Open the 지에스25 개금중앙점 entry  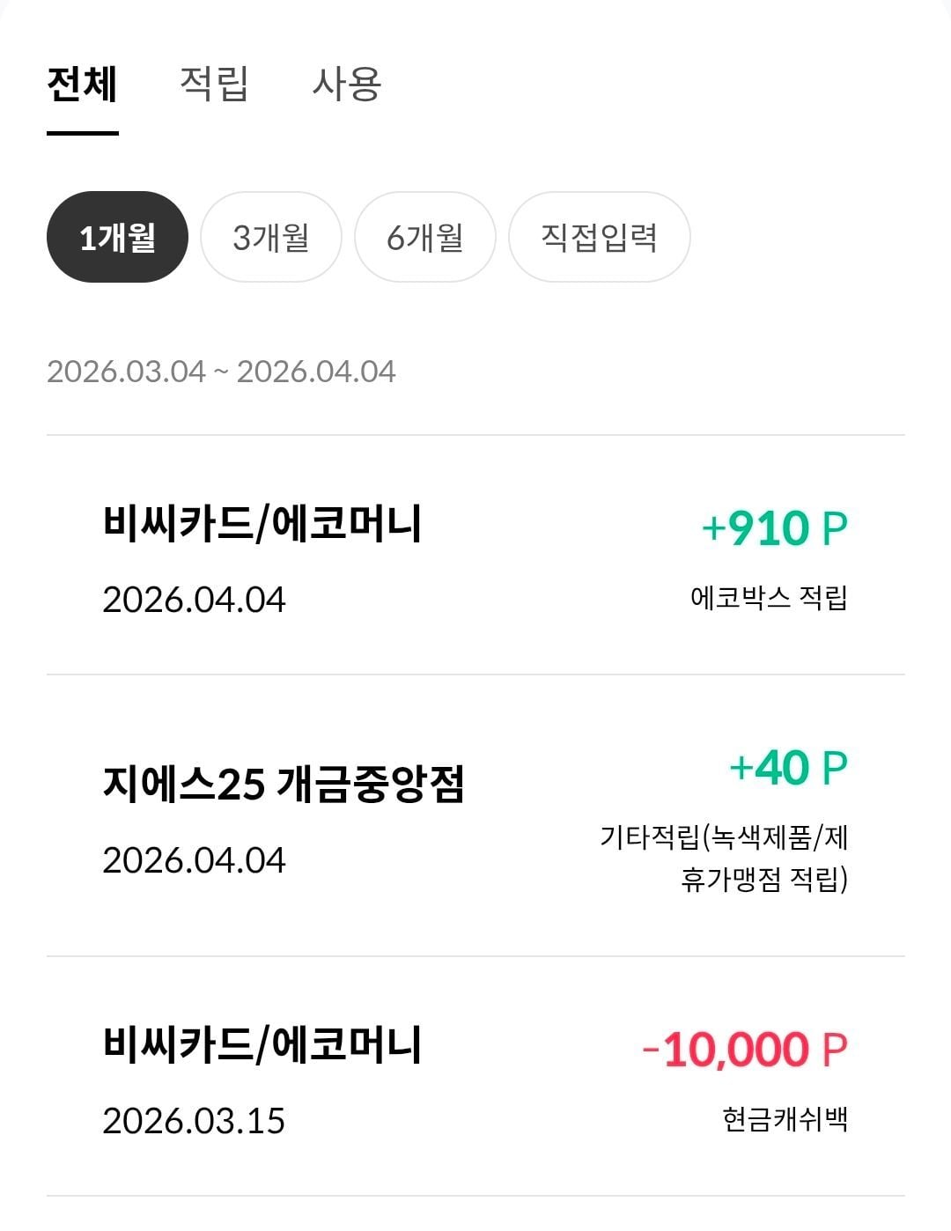pos(284,784)
